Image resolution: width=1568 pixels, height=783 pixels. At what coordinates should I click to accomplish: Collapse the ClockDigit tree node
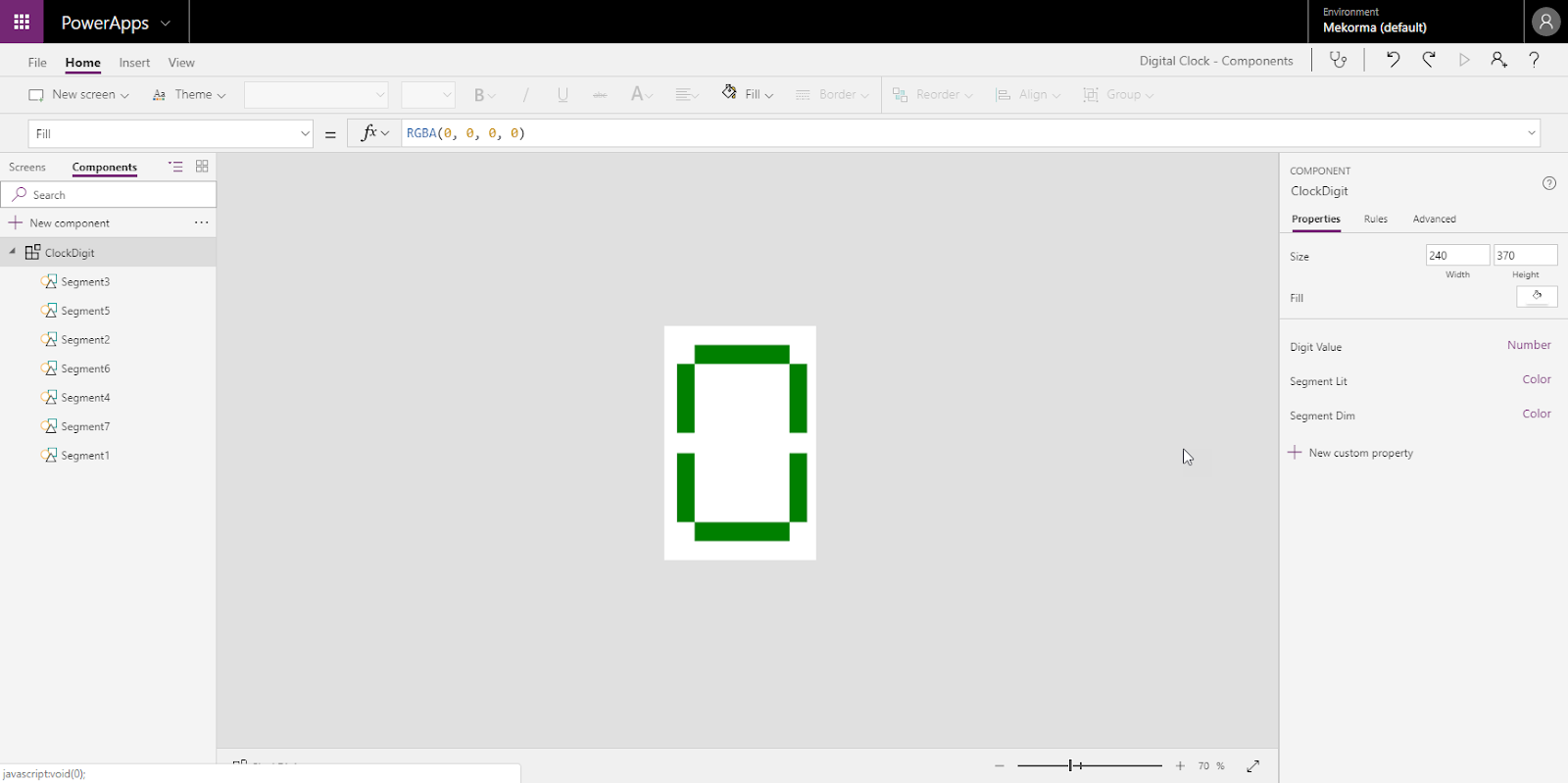13,252
